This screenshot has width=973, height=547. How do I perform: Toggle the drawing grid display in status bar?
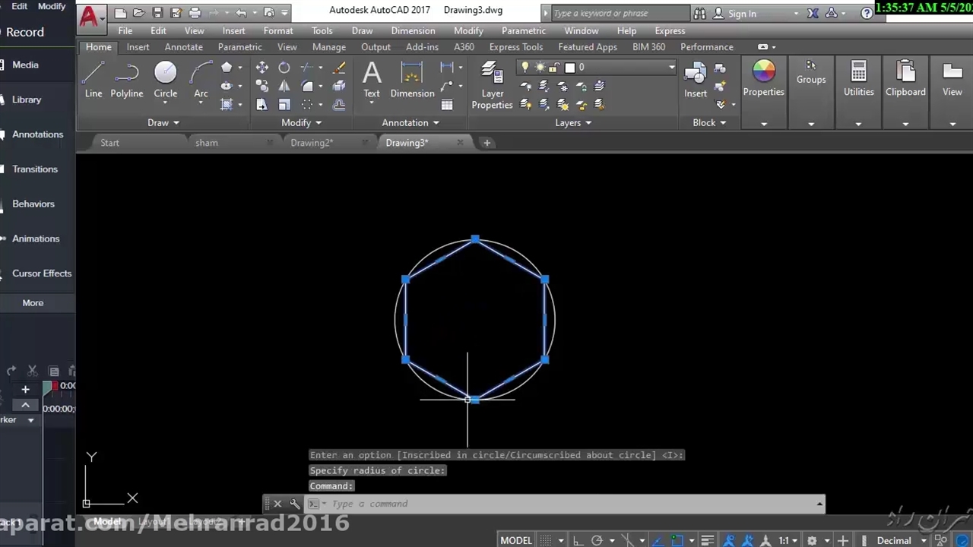[x=545, y=541]
